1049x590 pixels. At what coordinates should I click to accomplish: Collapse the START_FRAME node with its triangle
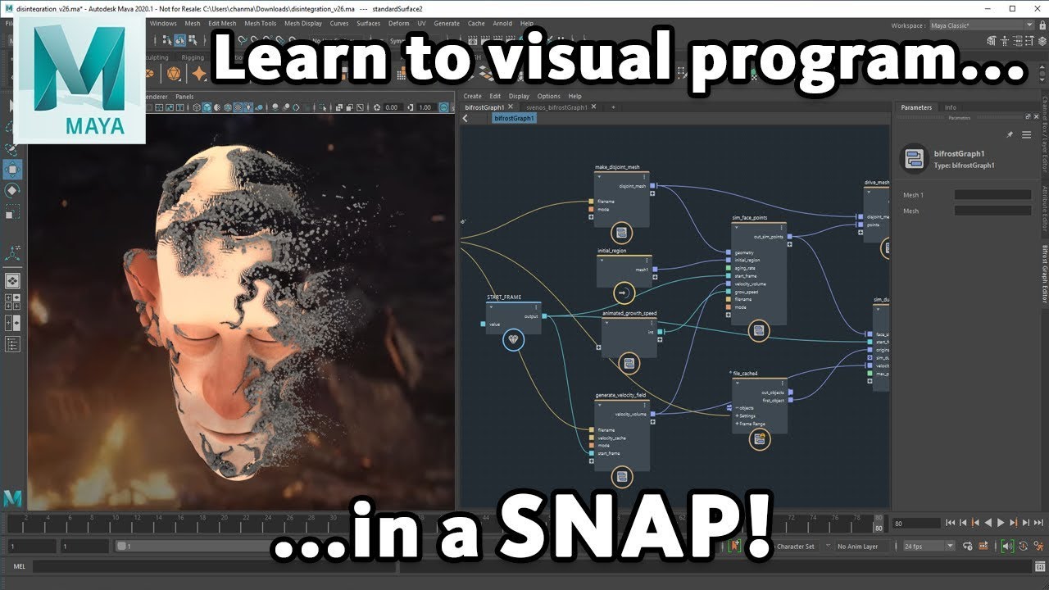(491, 306)
